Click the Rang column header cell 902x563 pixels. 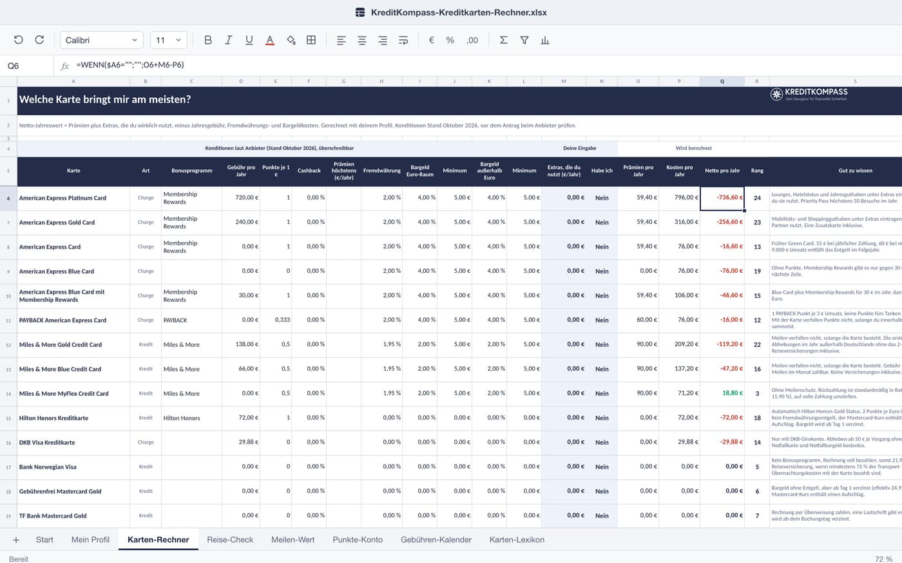point(757,171)
